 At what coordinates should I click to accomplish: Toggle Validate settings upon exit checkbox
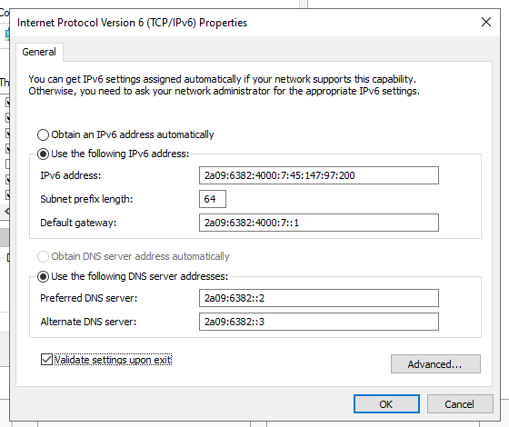(x=46, y=360)
